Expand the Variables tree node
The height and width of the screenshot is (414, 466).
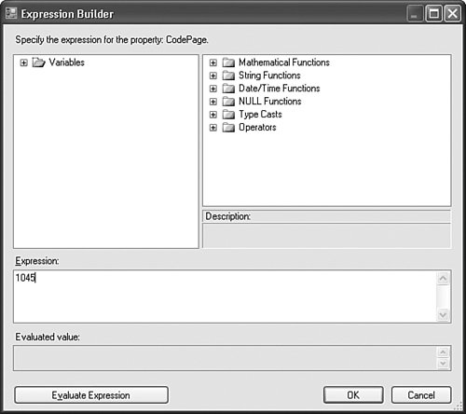click(23, 62)
